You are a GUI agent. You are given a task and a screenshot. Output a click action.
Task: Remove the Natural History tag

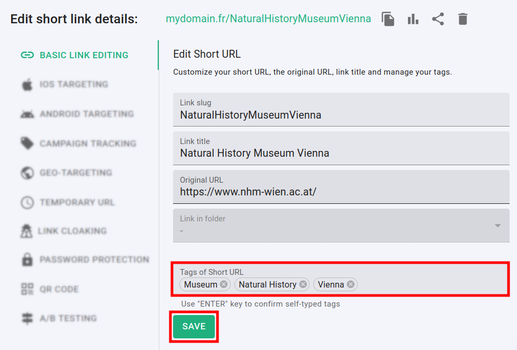[303, 284]
